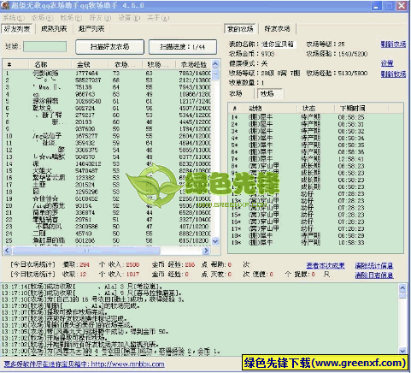Click the 我的名称 name value field
The image size is (411, 373).
279,44
